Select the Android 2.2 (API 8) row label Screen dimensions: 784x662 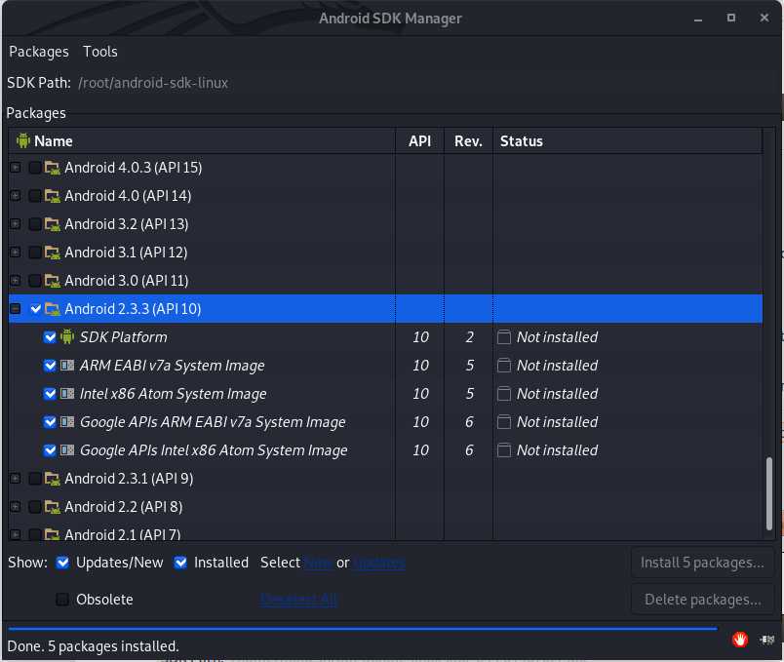pyautogui.click(x=124, y=507)
